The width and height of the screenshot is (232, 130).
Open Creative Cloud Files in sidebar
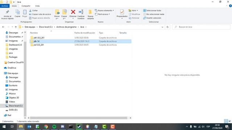point(14,62)
